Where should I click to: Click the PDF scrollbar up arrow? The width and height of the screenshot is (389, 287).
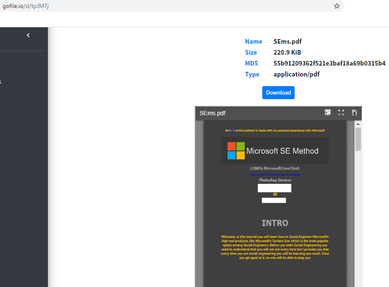pyautogui.click(x=358, y=124)
